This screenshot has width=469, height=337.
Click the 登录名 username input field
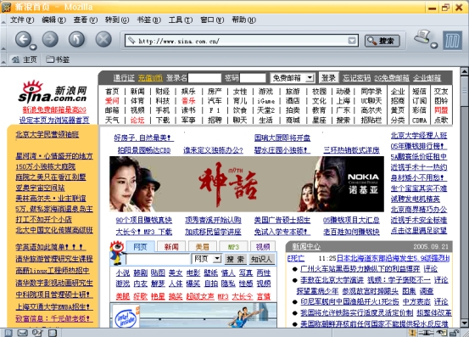204,78
